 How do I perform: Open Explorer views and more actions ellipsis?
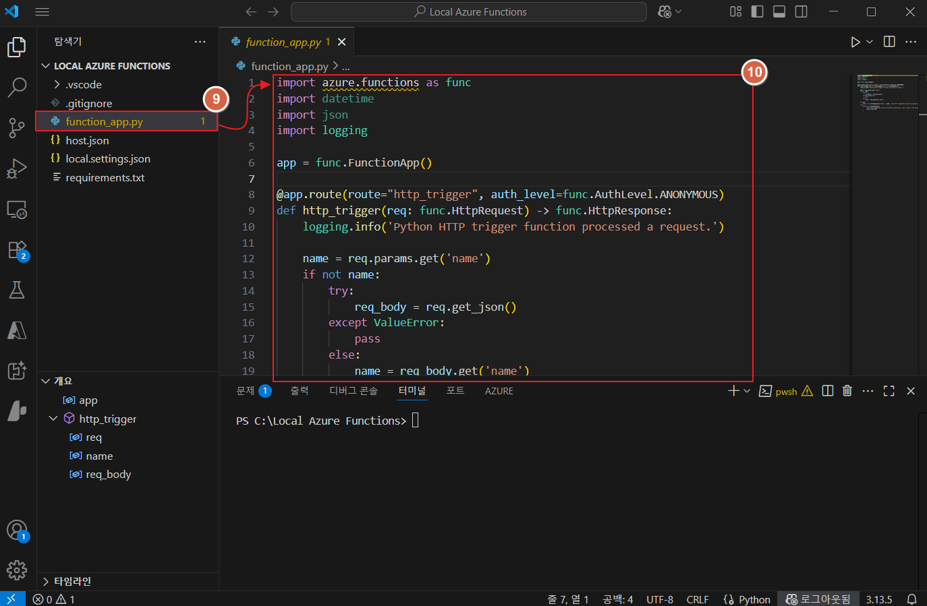pyautogui.click(x=200, y=42)
